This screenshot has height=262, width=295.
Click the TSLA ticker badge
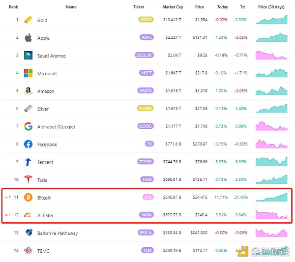click(146, 180)
